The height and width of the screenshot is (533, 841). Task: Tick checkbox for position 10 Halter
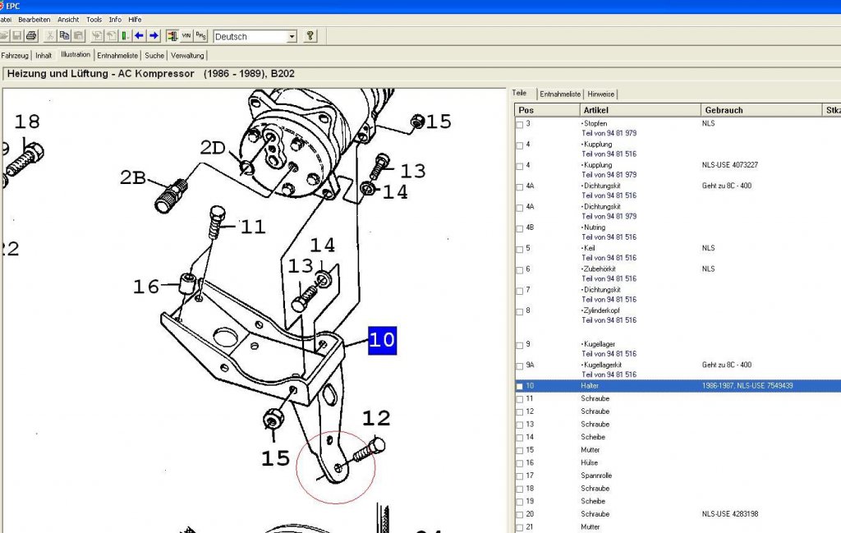point(519,386)
